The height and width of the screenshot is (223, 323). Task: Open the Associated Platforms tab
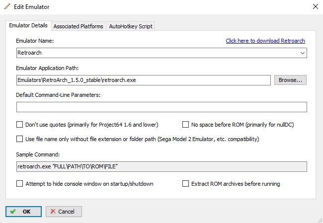tap(79, 26)
